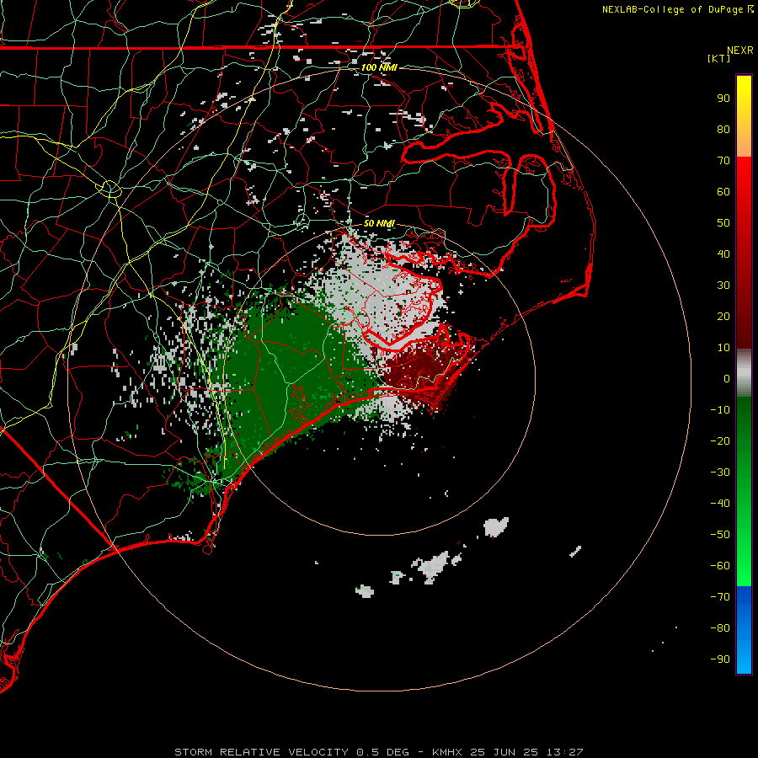Viewport: 758px width, 758px height.
Task: Select the positive 50 value on velocity scale
Action: coord(723,223)
